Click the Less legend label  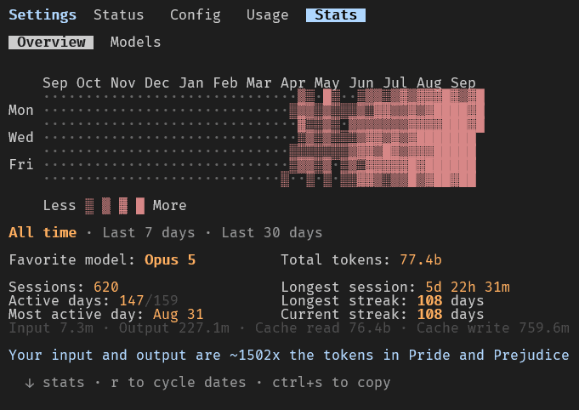point(60,205)
